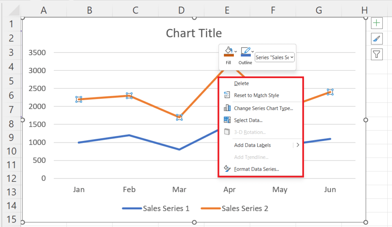The height and width of the screenshot is (227, 392).
Task: Click the Reset to Match Style icon
Action: [227, 95]
